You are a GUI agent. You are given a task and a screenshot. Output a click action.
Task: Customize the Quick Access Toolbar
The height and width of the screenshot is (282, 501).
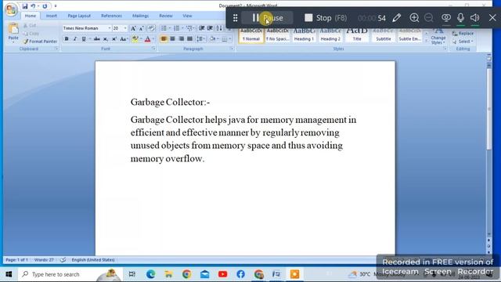click(56, 6)
